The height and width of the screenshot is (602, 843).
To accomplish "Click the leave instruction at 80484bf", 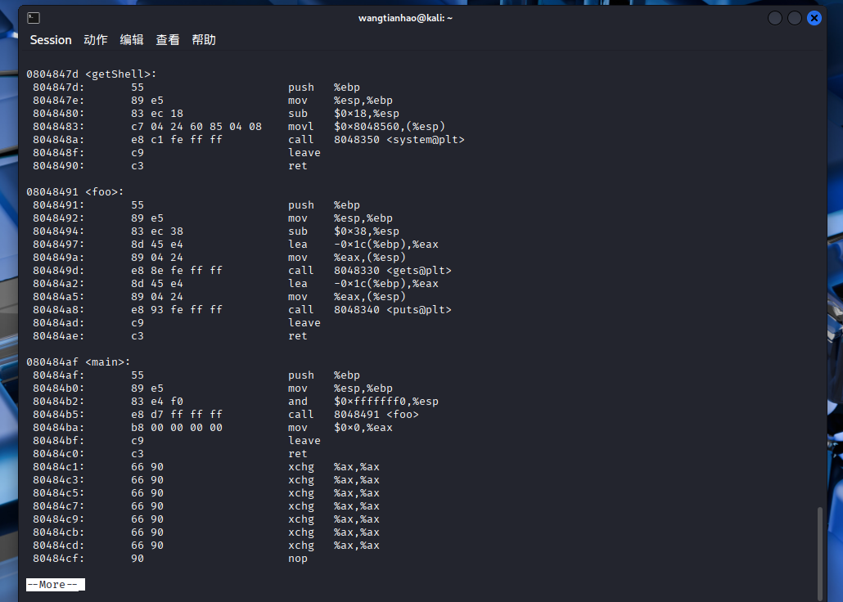I will tap(304, 441).
